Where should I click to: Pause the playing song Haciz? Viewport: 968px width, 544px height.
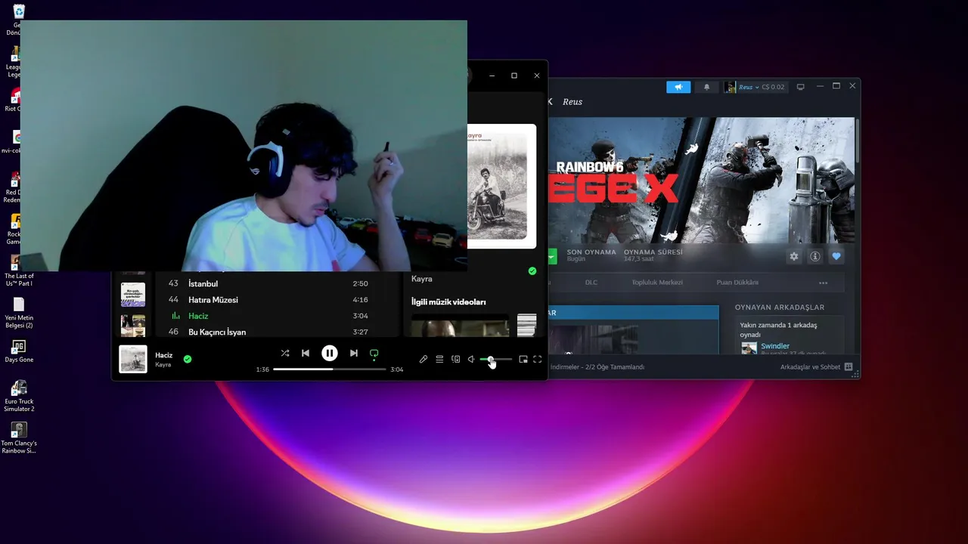coord(330,353)
